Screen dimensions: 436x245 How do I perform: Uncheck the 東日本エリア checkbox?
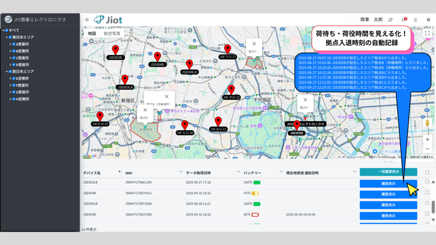[x=10, y=37]
